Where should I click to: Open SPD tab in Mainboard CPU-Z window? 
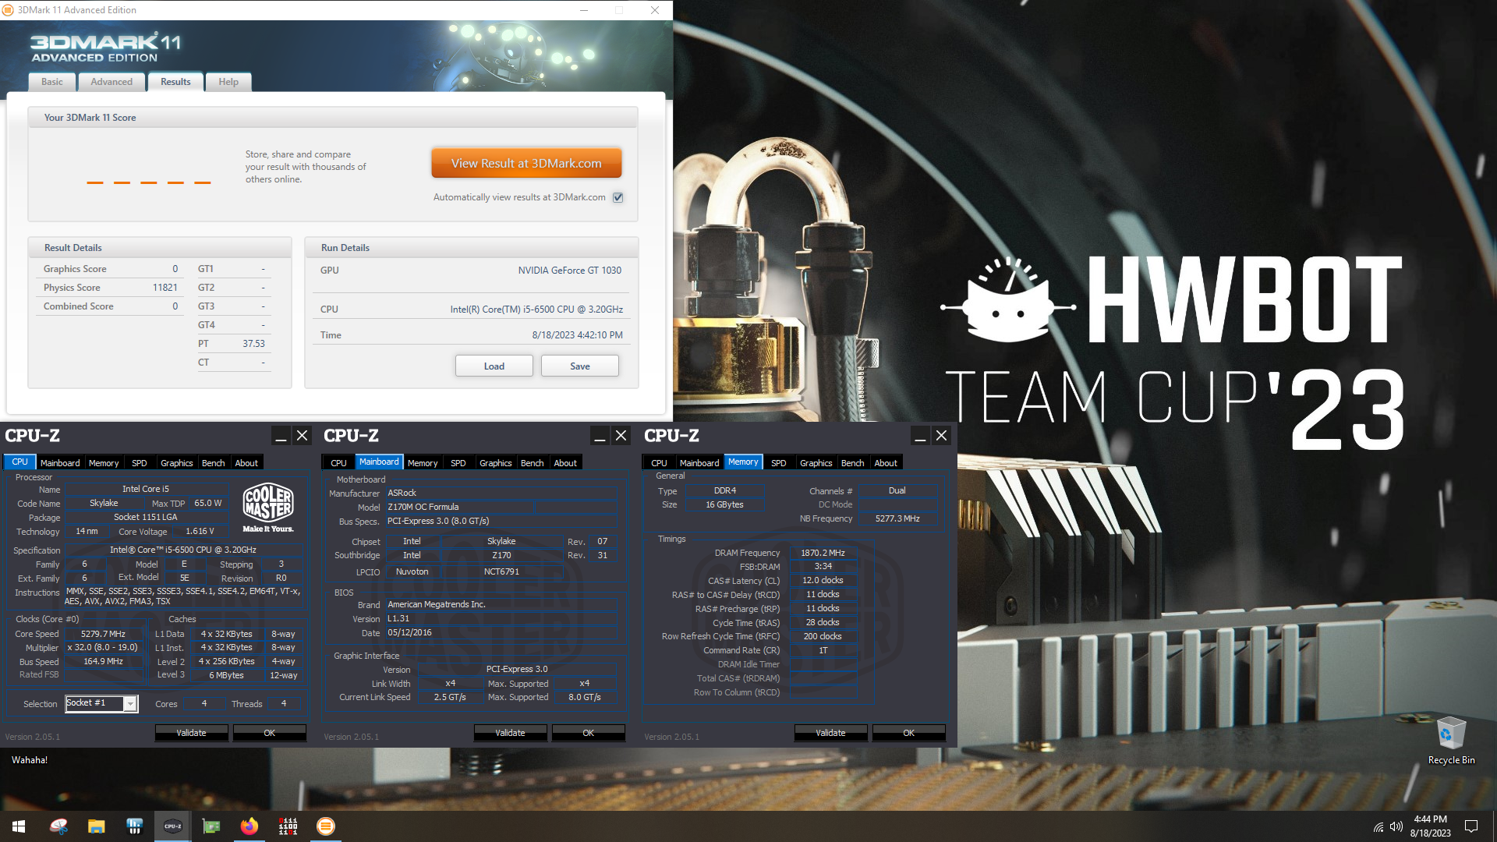[458, 463]
